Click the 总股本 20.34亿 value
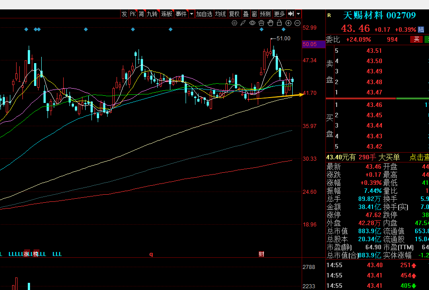429x290 pixels. coord(369,239)
